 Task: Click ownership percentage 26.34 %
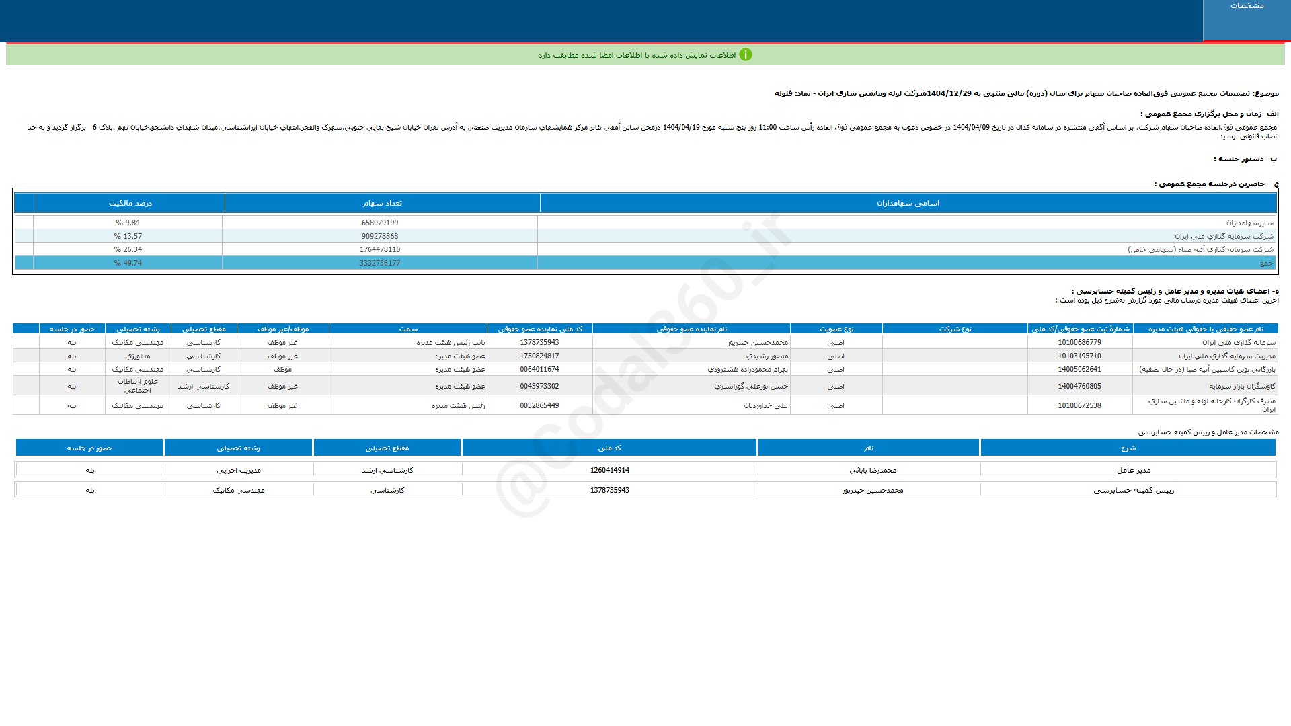pos(128,249)
